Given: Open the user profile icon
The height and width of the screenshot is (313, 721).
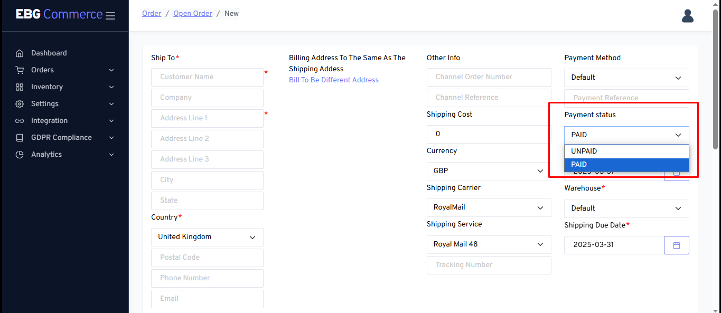Looking at the screenshot, I should click(687, 16).
